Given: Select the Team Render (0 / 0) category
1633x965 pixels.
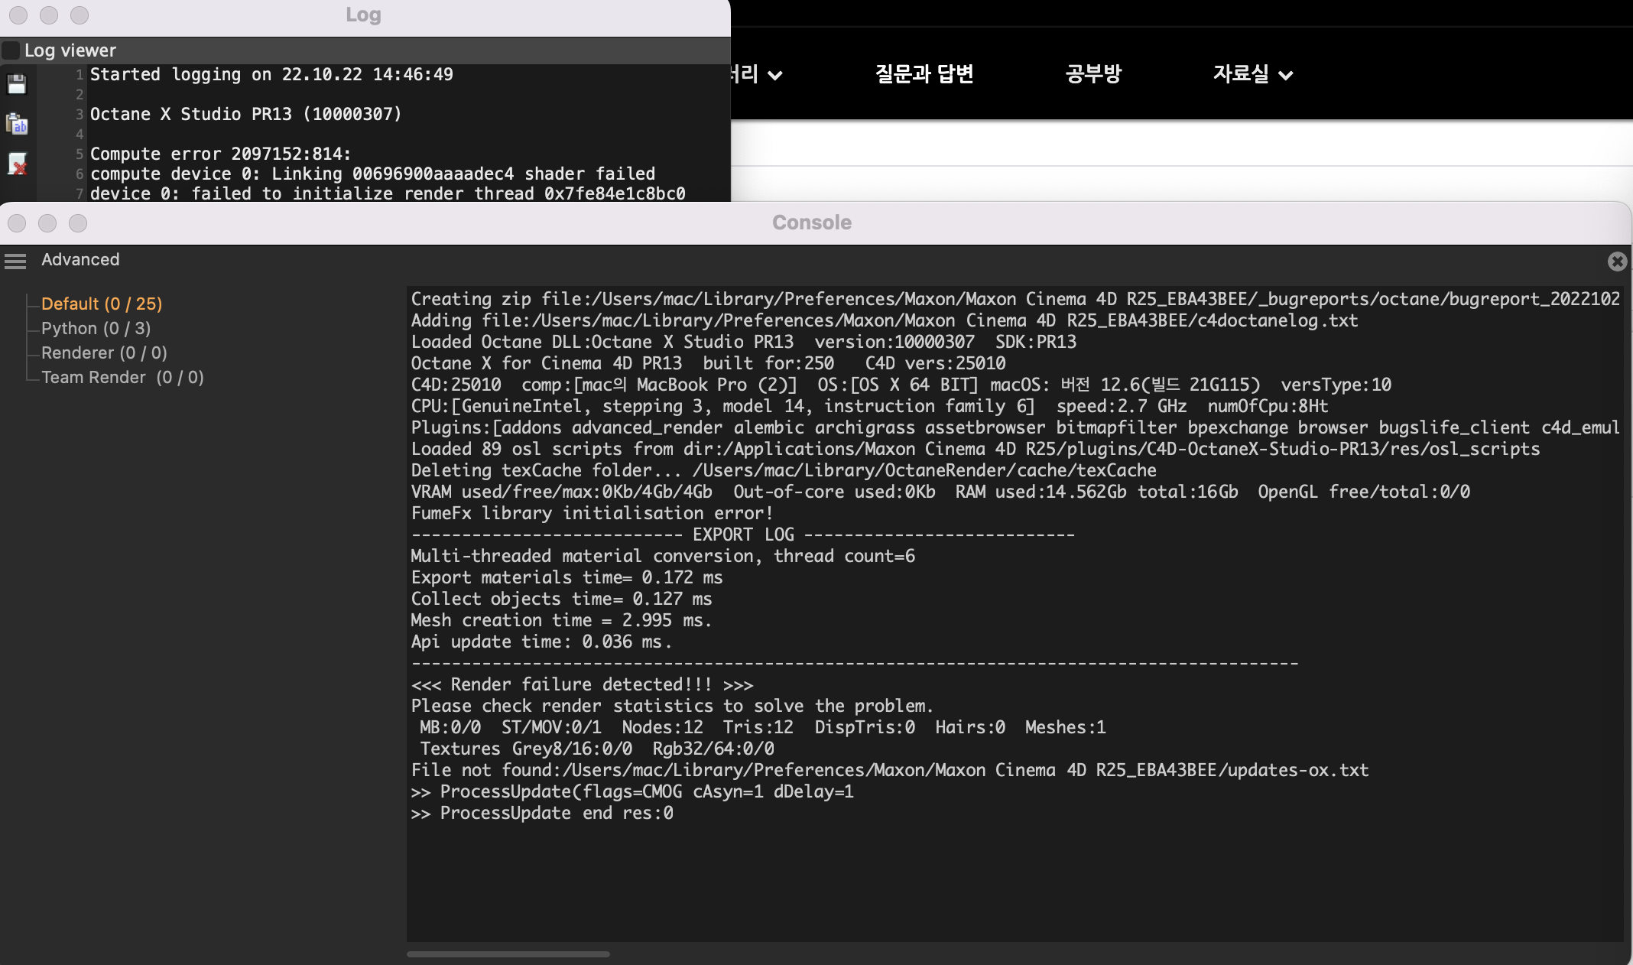Looking at the screenshot, I should 122,377.
